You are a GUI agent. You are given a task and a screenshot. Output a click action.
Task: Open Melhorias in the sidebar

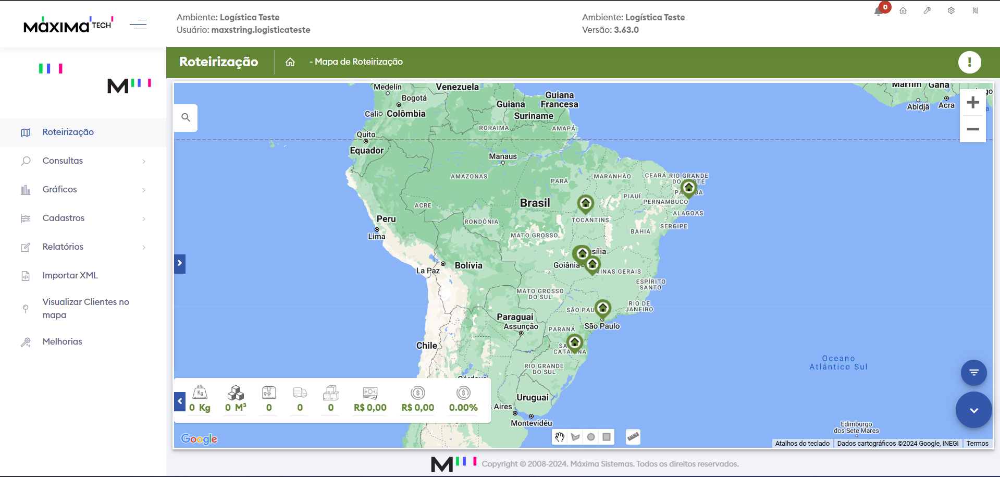click(83, 342)
